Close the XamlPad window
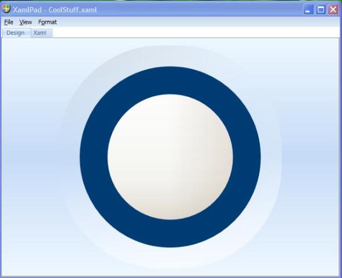Viewport: 342px width, 278px height. coord(333,10)
